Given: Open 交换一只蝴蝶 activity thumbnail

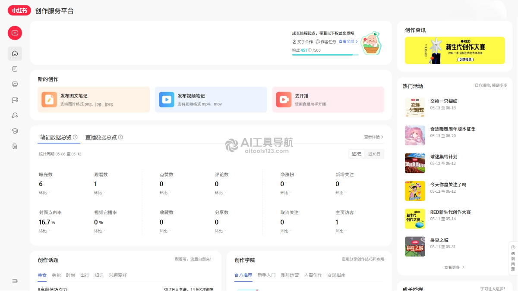Looking at the screenshot, I should point(415,107).
